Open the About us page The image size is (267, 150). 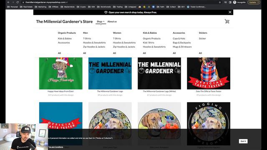click(112, 22)
